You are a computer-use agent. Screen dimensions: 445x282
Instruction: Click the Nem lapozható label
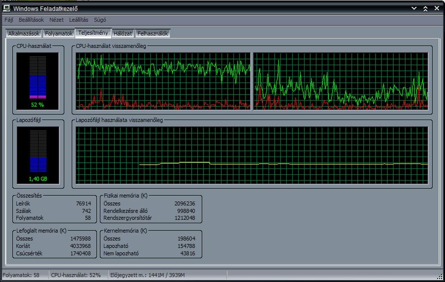click(x=121, y=253)
